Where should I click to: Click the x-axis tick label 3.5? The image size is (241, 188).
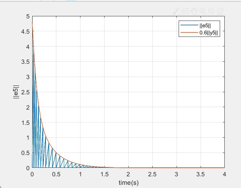(201, 174)
